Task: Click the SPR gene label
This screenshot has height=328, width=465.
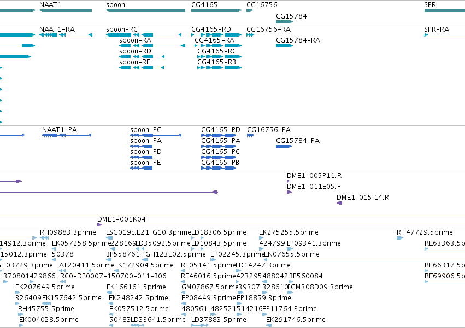Action: (x=430, y=5)
